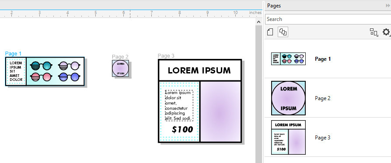This screenshot has width=391, height=163.
Task: Click the bold Page 1 name in list
Action: coord(323,59)
